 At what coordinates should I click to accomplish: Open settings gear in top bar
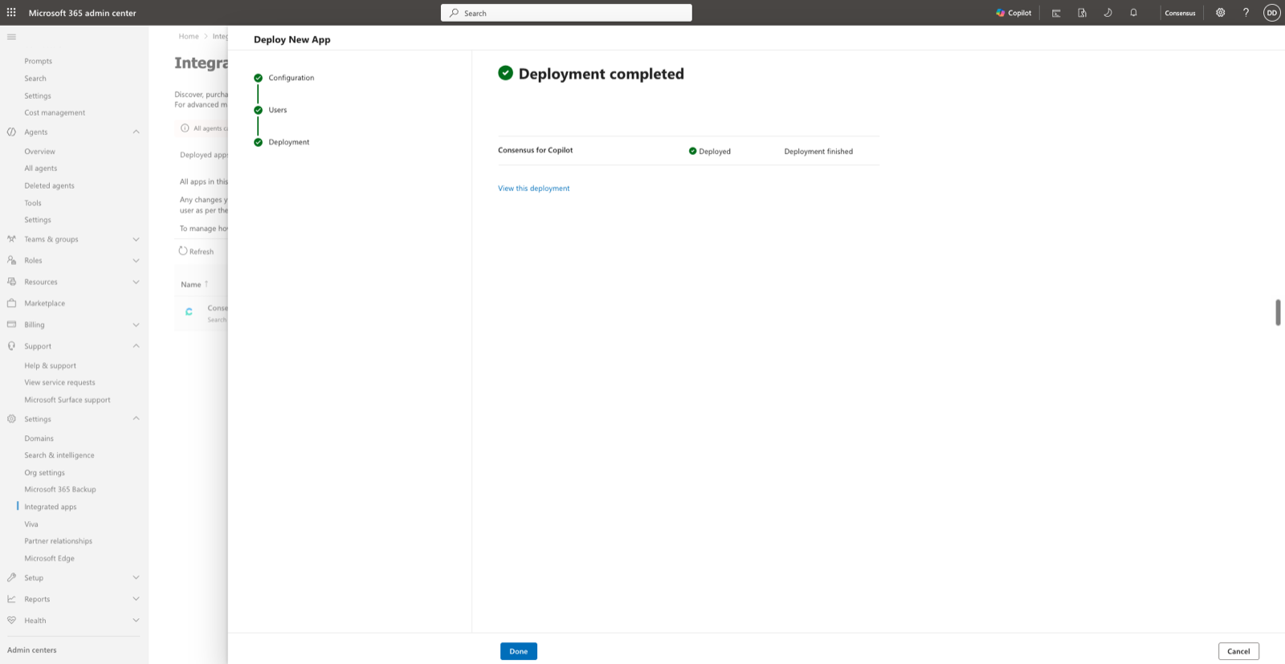coord(1220,13)
